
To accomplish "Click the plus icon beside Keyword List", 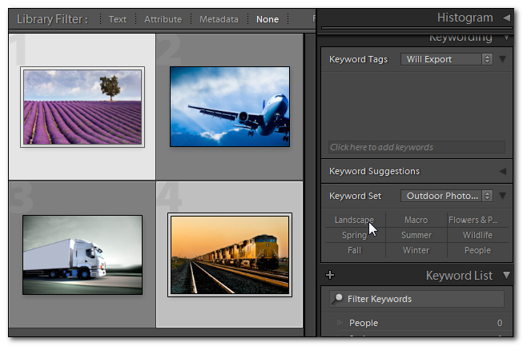I will pyautogui.click(x=330, y=276).
